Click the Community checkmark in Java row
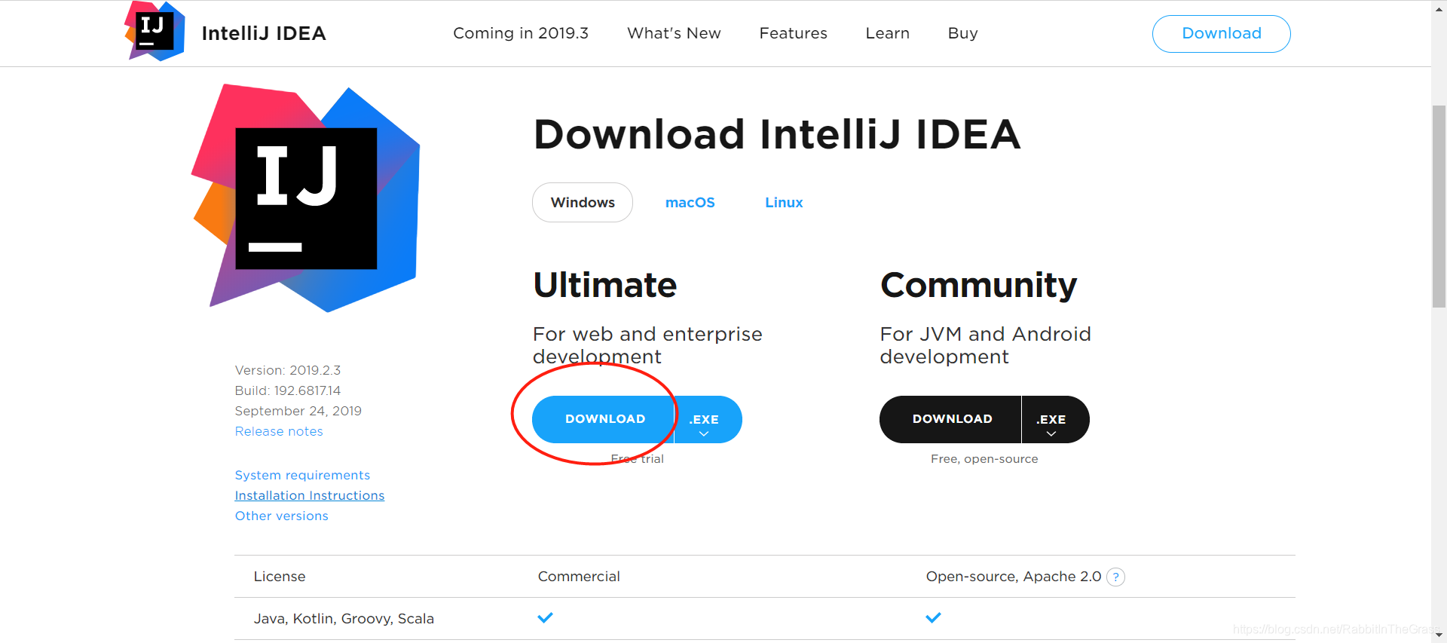Viewport: 1447px width, 643px height. [933, 617]
